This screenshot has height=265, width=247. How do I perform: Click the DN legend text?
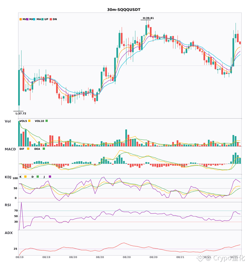pyautogui.click(x=55, y=19)
